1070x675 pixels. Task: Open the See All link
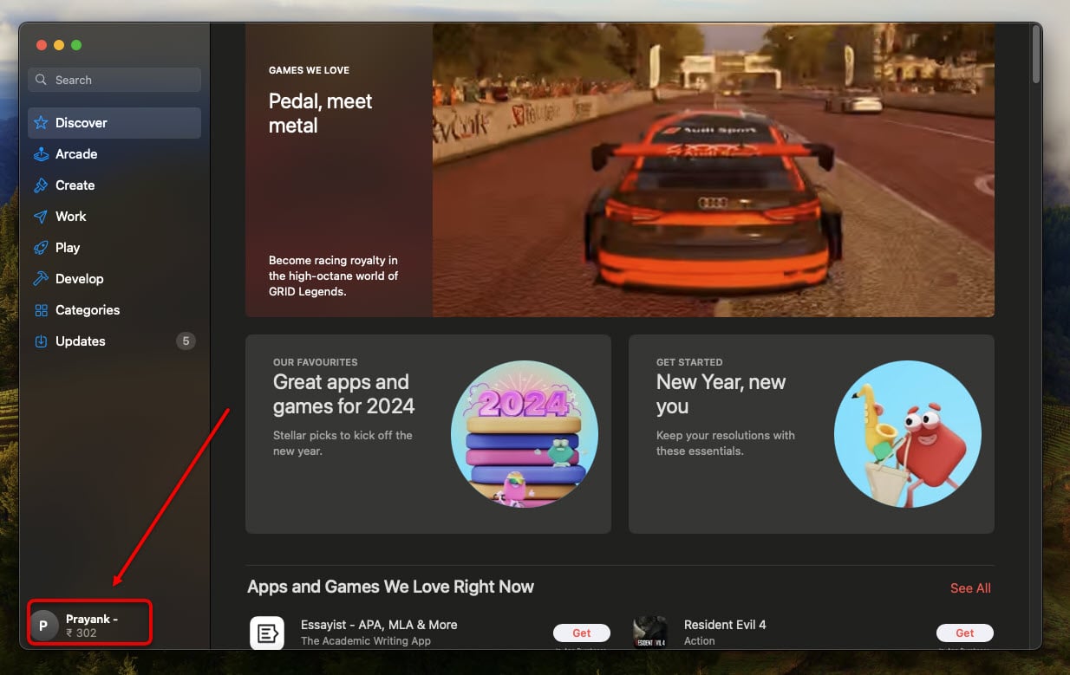(970, 588)
